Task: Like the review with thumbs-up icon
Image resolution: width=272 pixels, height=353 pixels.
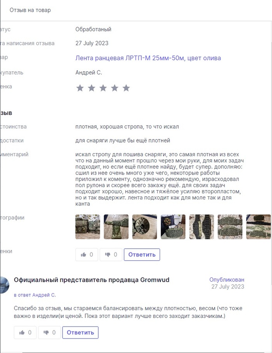Action: (x=87, y=254)
